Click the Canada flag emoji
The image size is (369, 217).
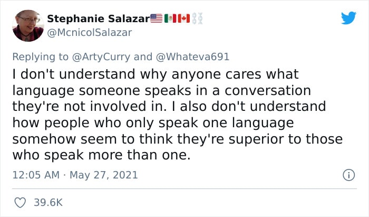[x=184, y=18]
